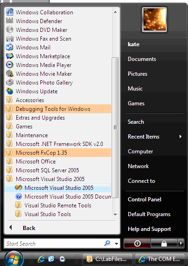Open Visual Studio 2005 Documentation help icon
This screenshot has height=266, width=188.
[x=19, y=196]
